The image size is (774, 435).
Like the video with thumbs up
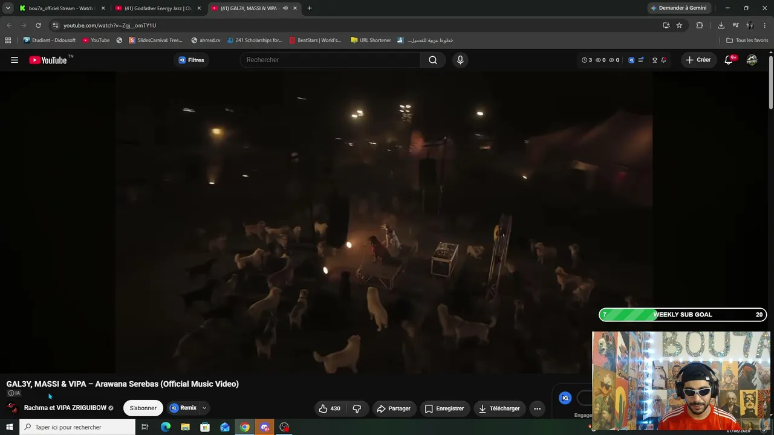pyautogui.click(x=330, y=408)
